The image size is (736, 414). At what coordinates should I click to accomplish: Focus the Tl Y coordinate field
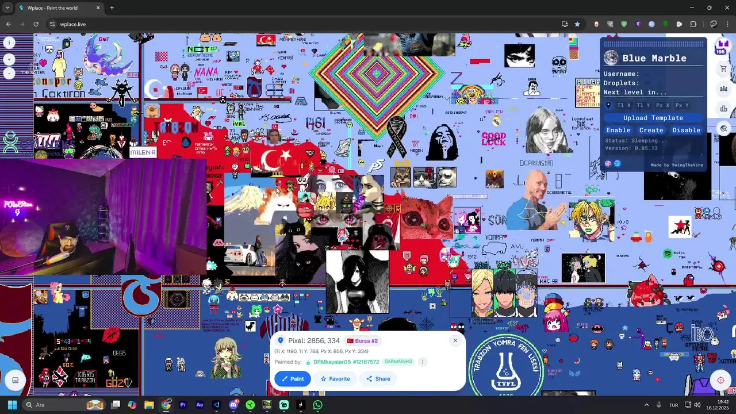(x=643, y=105)
